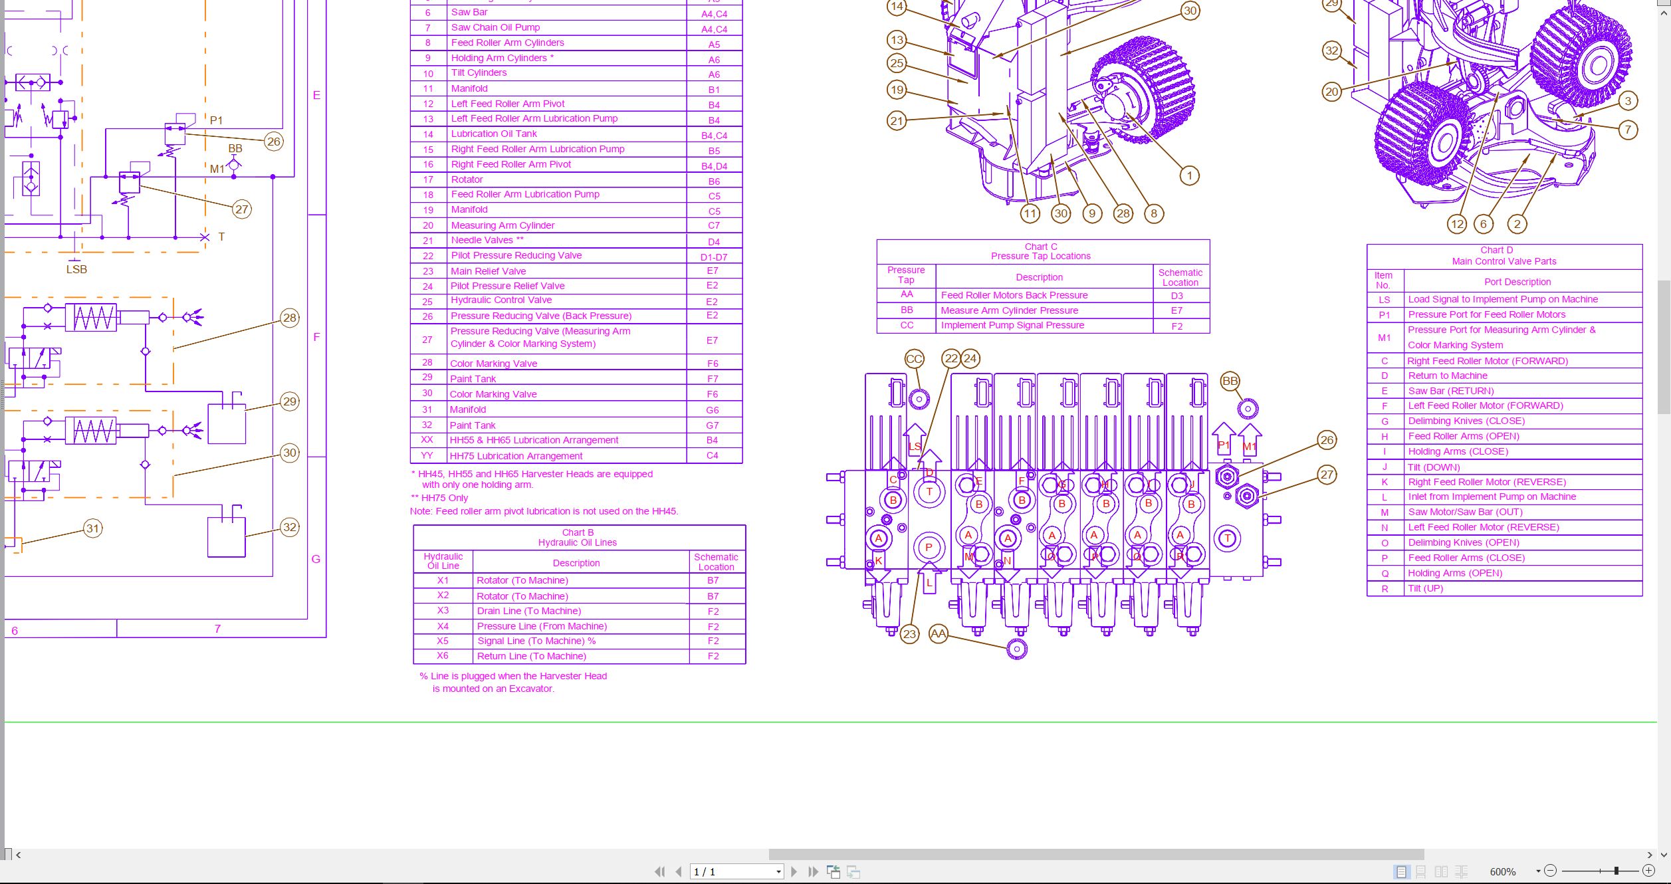
Task: Click 'Tilt (DOWN)' row
Action: click(x=1504, y=467)
